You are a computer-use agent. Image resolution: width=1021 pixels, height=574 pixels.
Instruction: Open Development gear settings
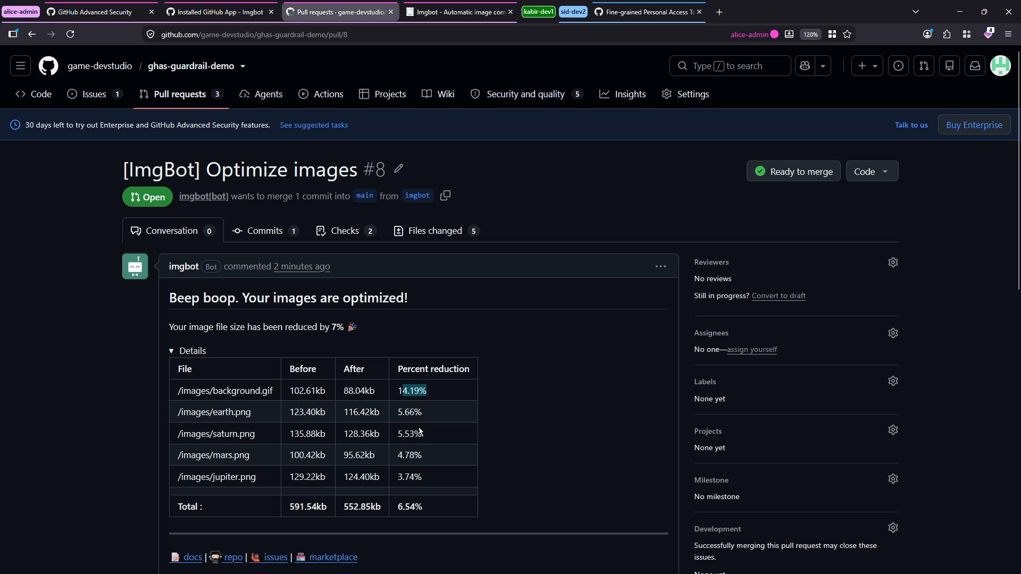tap(893, 528)
